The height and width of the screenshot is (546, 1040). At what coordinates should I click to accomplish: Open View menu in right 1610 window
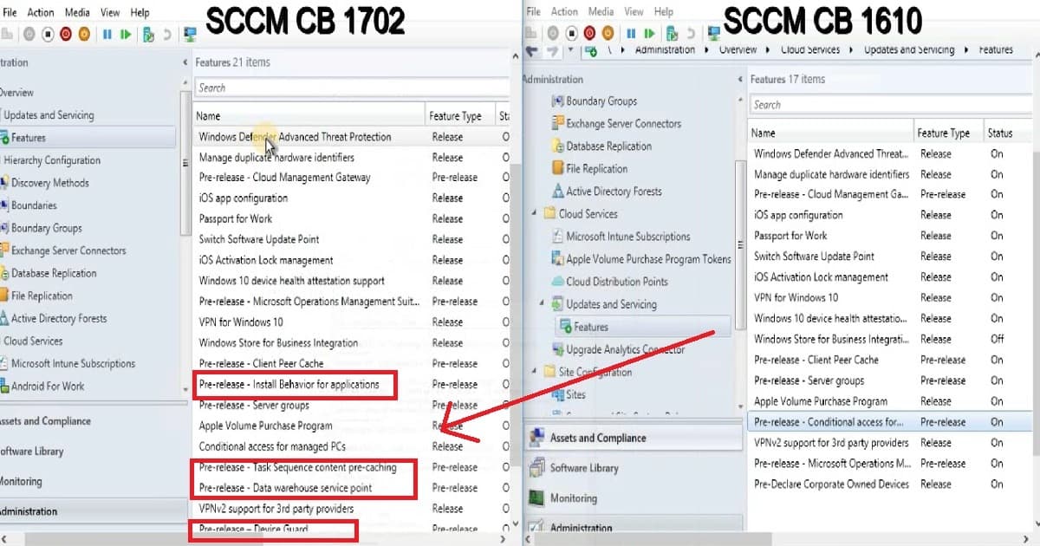tap(634, 11)
